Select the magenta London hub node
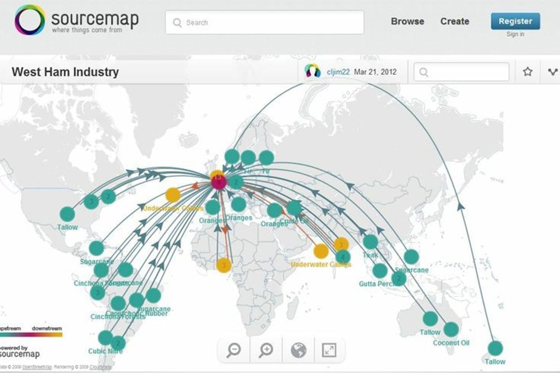The image size is (560, 373). 218,182
